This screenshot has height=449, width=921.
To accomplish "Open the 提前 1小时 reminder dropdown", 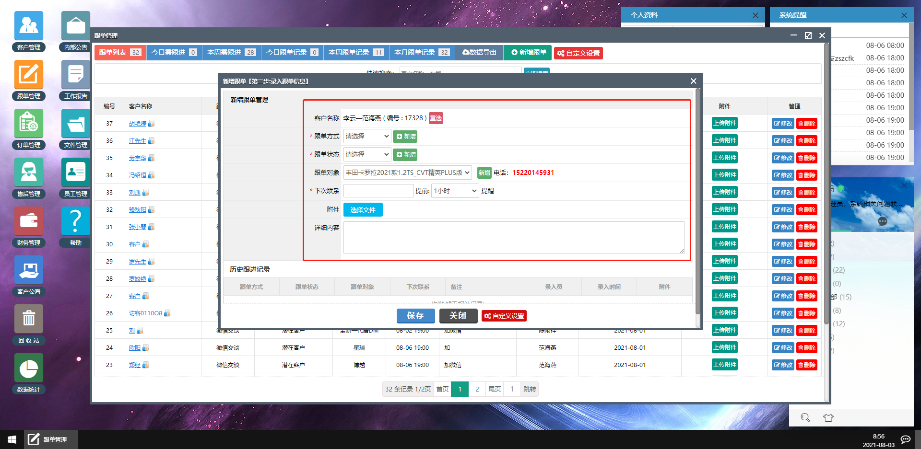I will click(x=455, y=191).
